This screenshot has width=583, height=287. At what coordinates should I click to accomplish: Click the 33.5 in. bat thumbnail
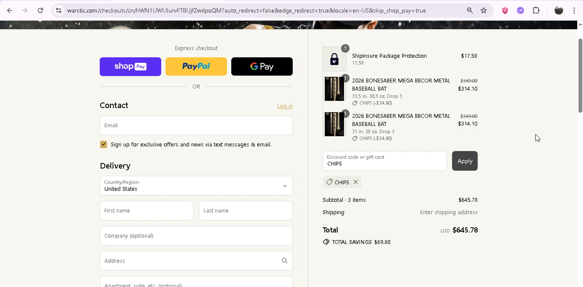pyautogui.click(x=334, y=88)
